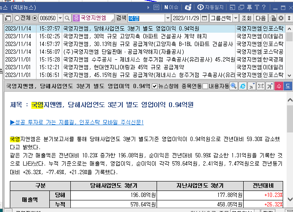Click the news list scrollbar down arrow
The image size is (293, 212).
(x=289, y=76)
